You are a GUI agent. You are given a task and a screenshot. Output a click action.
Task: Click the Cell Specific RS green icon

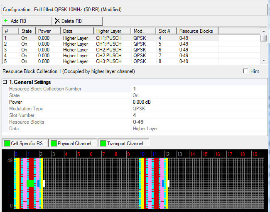pyautogui.click(x=7, y=144)
